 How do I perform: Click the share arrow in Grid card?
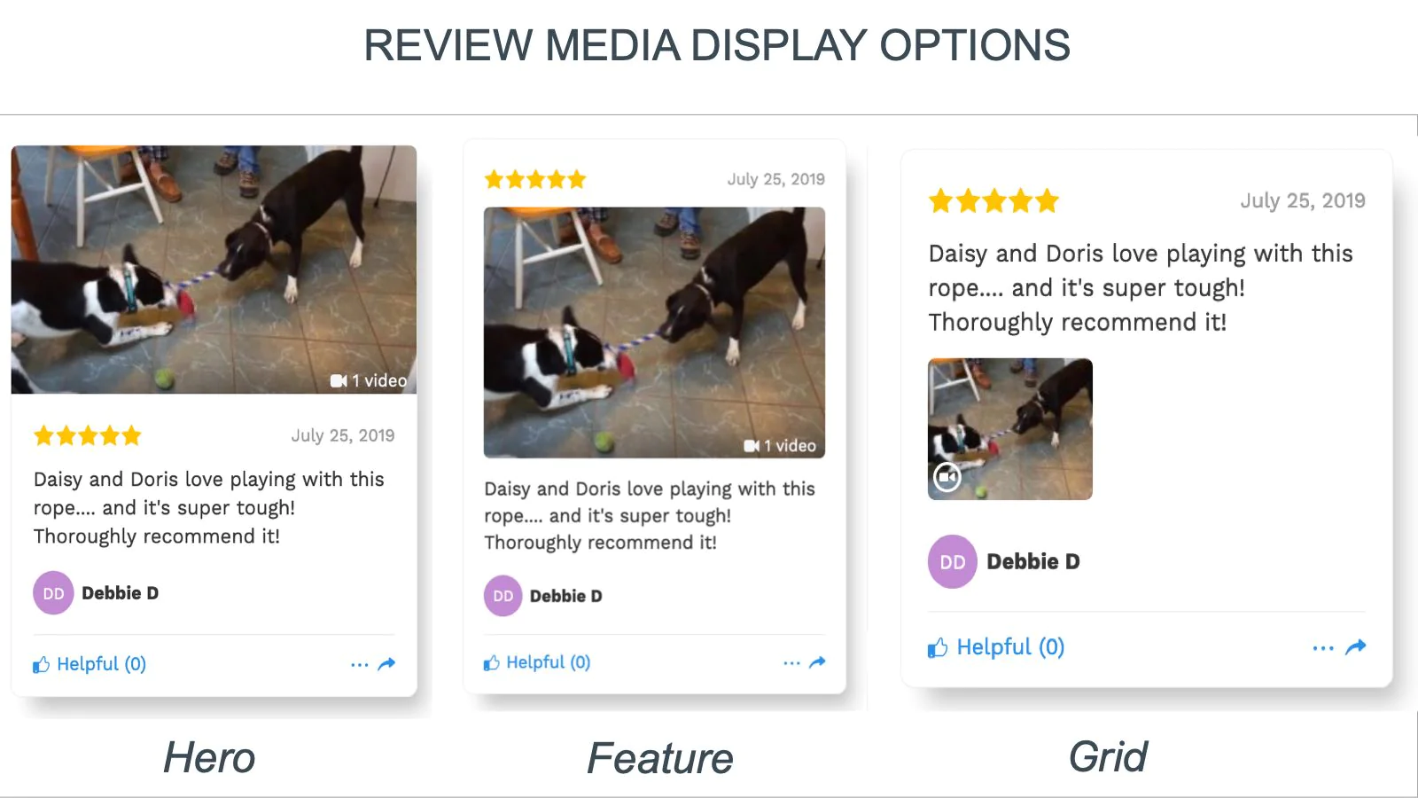tap(1355, 647)
